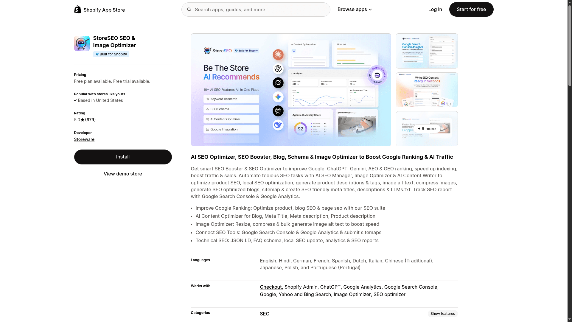The height and width of the screenshot is (322, 572).
Task: Click 'Free plan available. Free trial available.' text
Action: 112,81
